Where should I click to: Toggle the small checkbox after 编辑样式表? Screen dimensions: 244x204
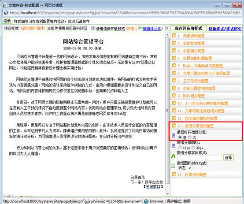pyautogui.click(x=166, y=28)
